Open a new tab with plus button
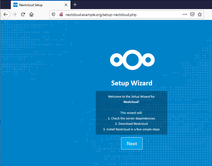 pyautogui.click(x=75, y=5)
